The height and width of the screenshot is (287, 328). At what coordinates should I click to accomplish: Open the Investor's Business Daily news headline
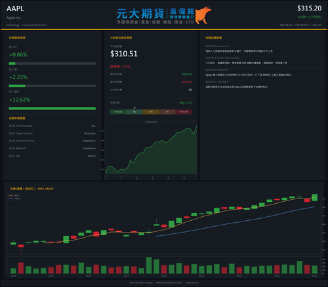tap(246, 63)
